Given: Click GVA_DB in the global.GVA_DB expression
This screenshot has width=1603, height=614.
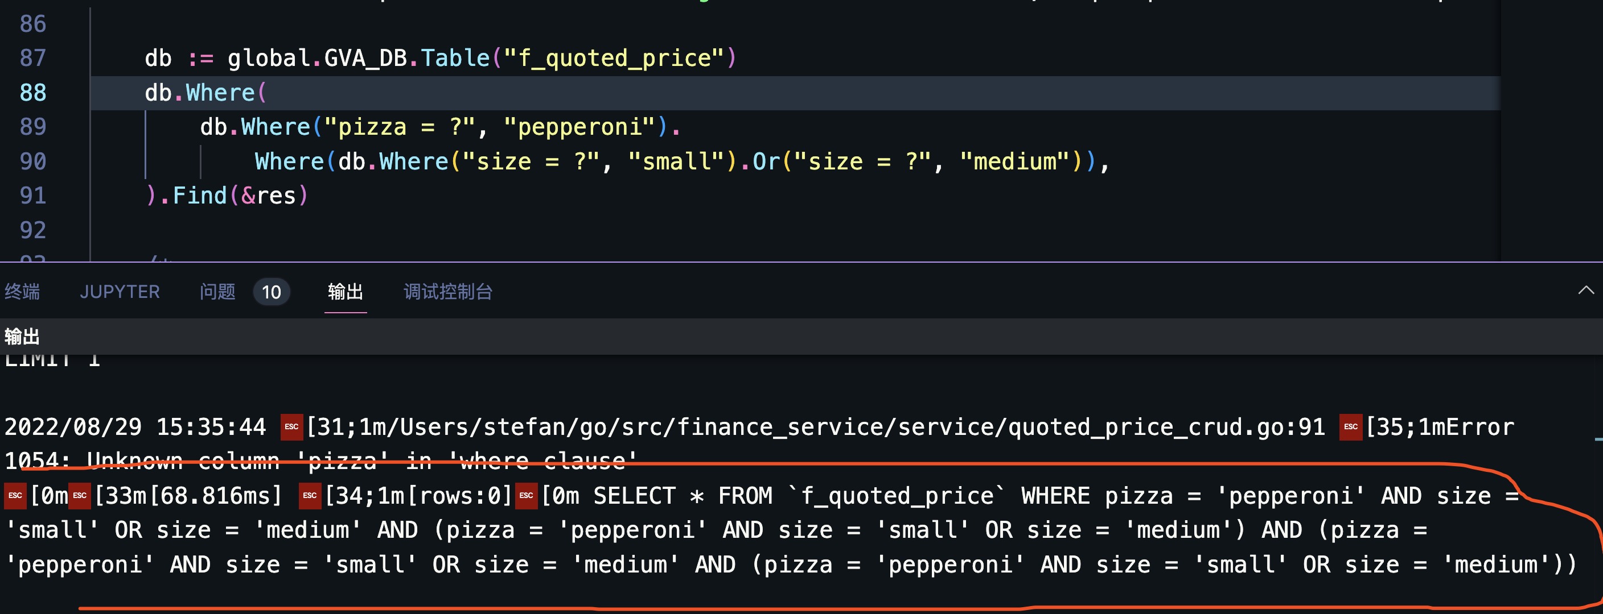Looking at the screenshot, I should (x=365, y=59).
